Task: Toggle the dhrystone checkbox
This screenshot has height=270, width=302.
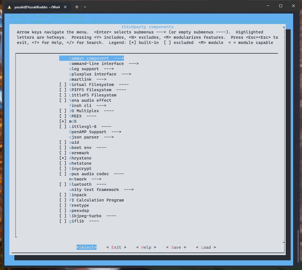Action: [x=63, y=158]
